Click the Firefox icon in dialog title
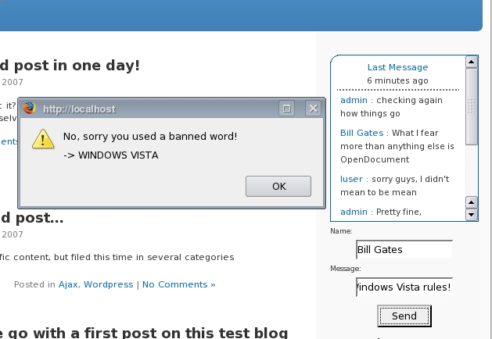 [x=31, y=109]
